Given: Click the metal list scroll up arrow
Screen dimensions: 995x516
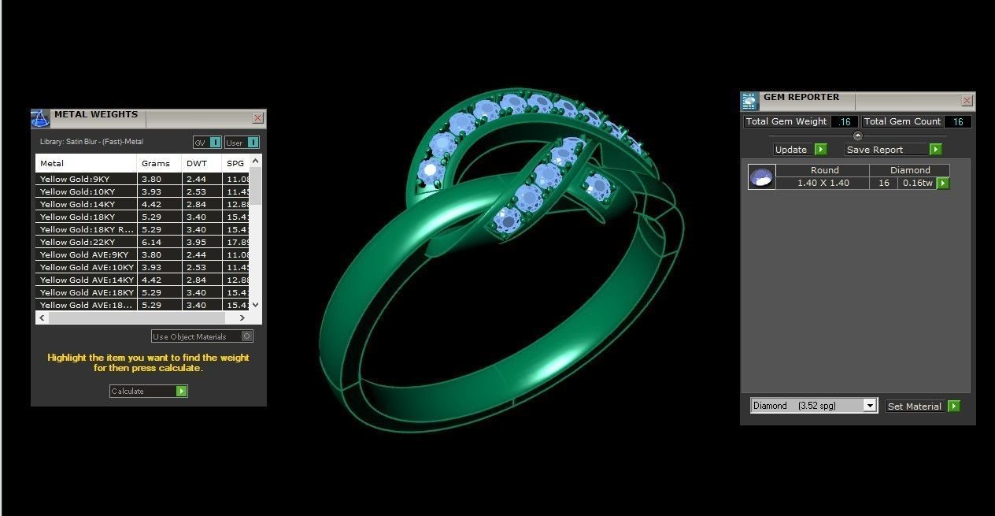Looking at the screenshot, I should [256, 160].
